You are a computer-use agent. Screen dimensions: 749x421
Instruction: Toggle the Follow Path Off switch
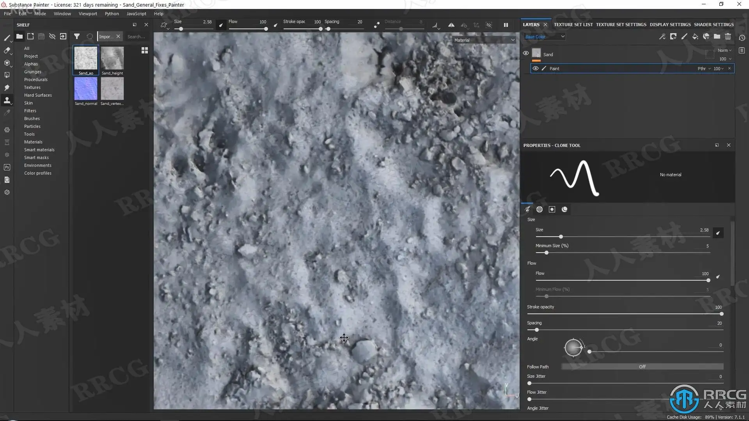point(642,367)
